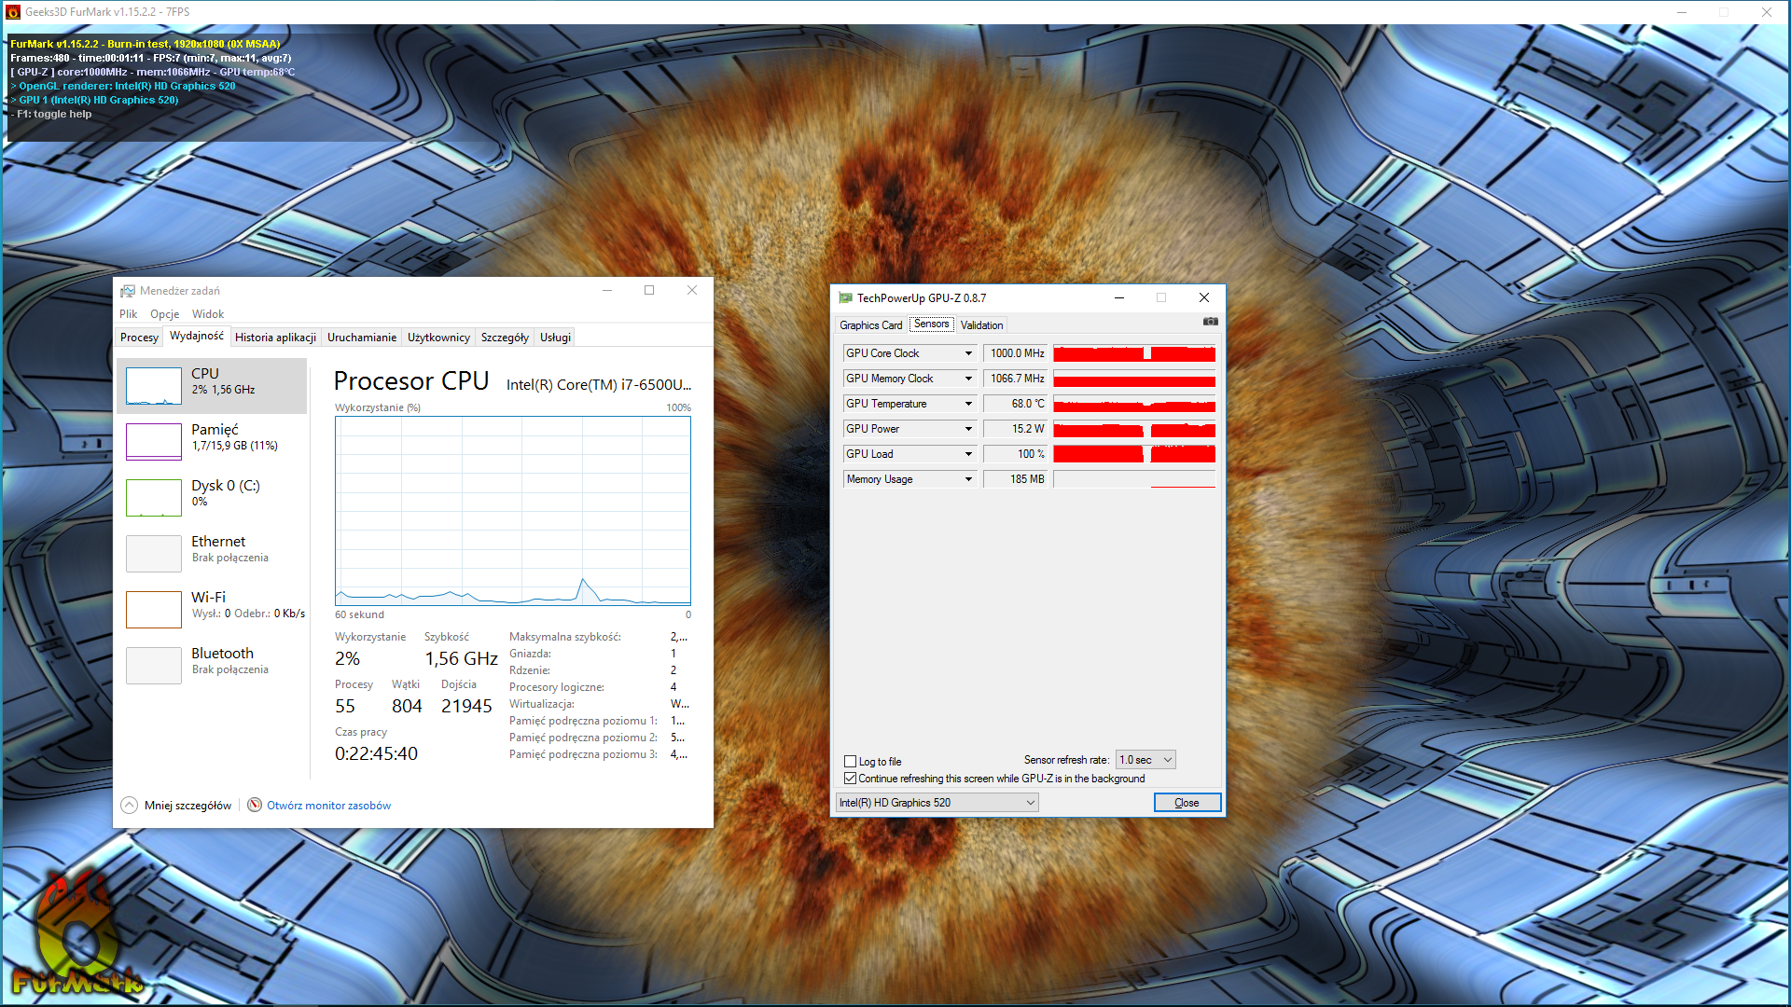Open the GPU Power sensor dropdown
The image size is (1791, 1007).
(968, 429)
